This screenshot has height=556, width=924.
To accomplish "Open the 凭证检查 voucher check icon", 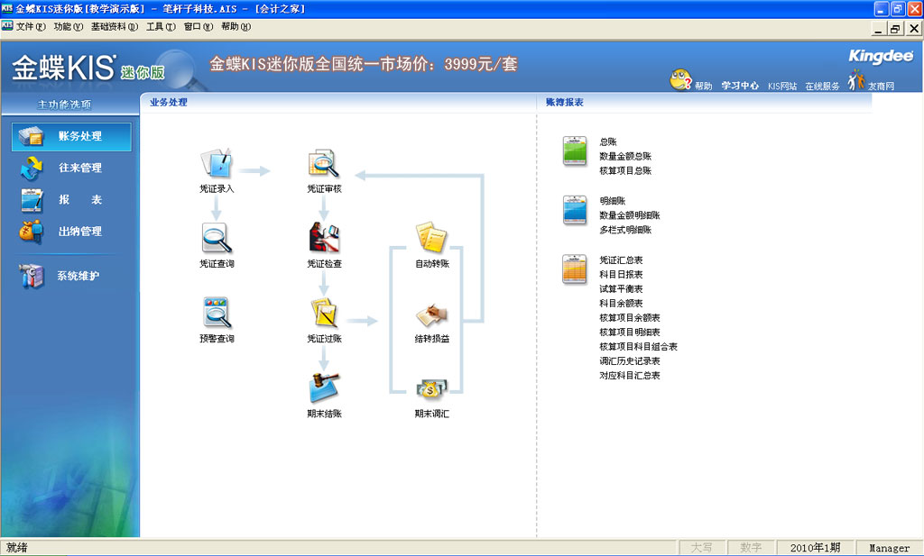I will point(324,238).
